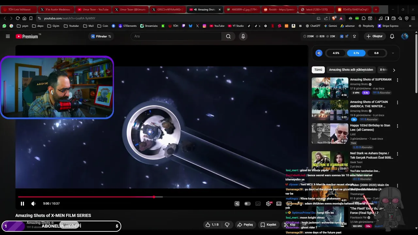This screenshot has height=235, width=418.
Task: Open the music note playlist icon in the toolbar
Action: 380,18
